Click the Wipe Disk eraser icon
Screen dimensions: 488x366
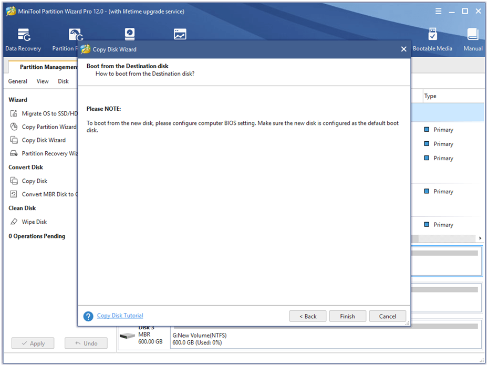coord(14,222)
